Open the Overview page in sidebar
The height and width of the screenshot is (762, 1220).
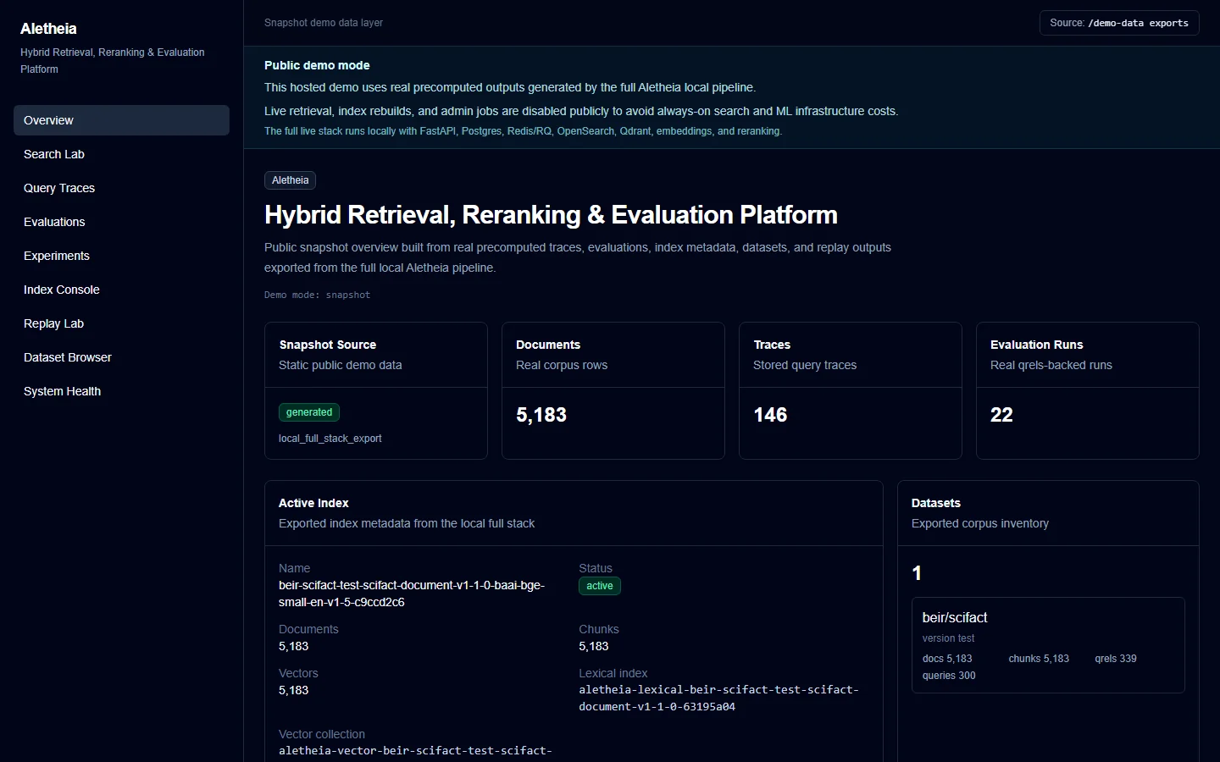click(x=121, y=120)
